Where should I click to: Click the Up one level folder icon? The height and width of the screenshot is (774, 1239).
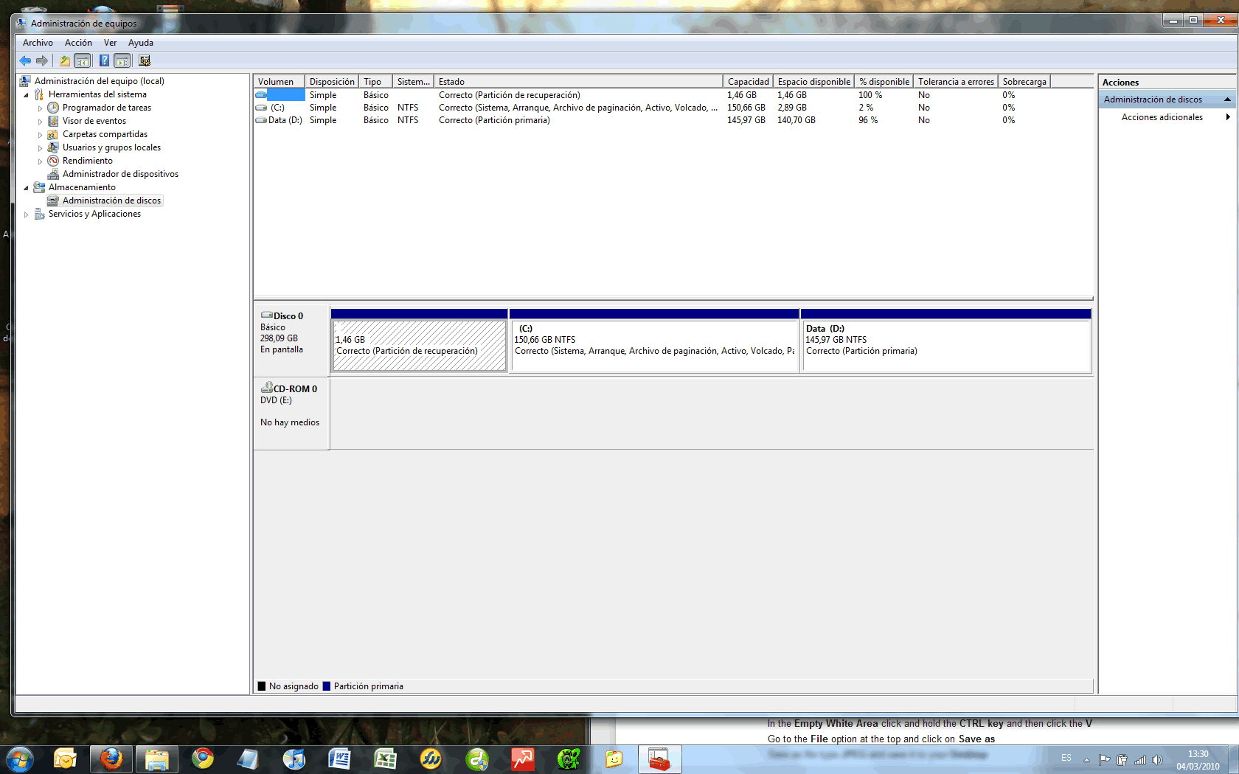[65, 60]
